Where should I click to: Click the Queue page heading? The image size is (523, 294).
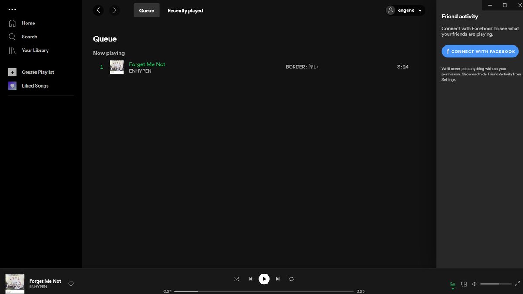coord(105,39)
